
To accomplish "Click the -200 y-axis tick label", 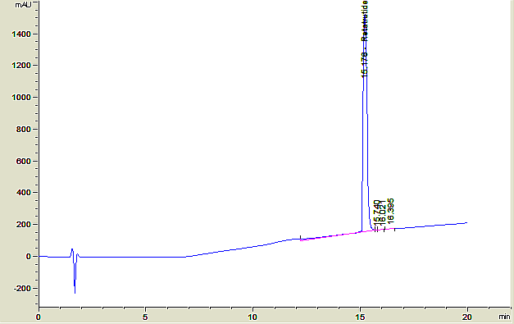I will coord(22,288).
